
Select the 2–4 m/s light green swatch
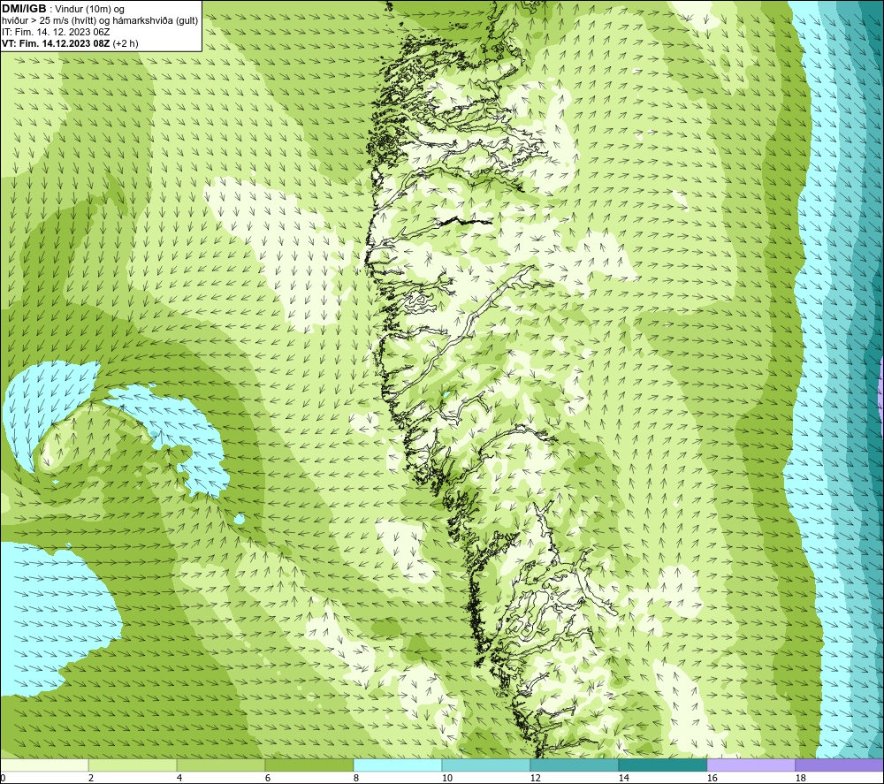133,765
